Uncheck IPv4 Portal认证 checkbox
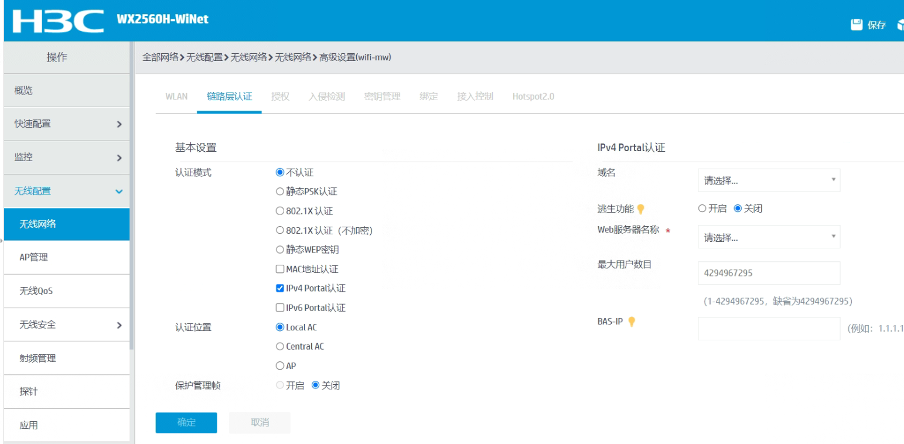The height and width of the screenshot is (444, 904). pyautogui.click(x=279, y=288)
